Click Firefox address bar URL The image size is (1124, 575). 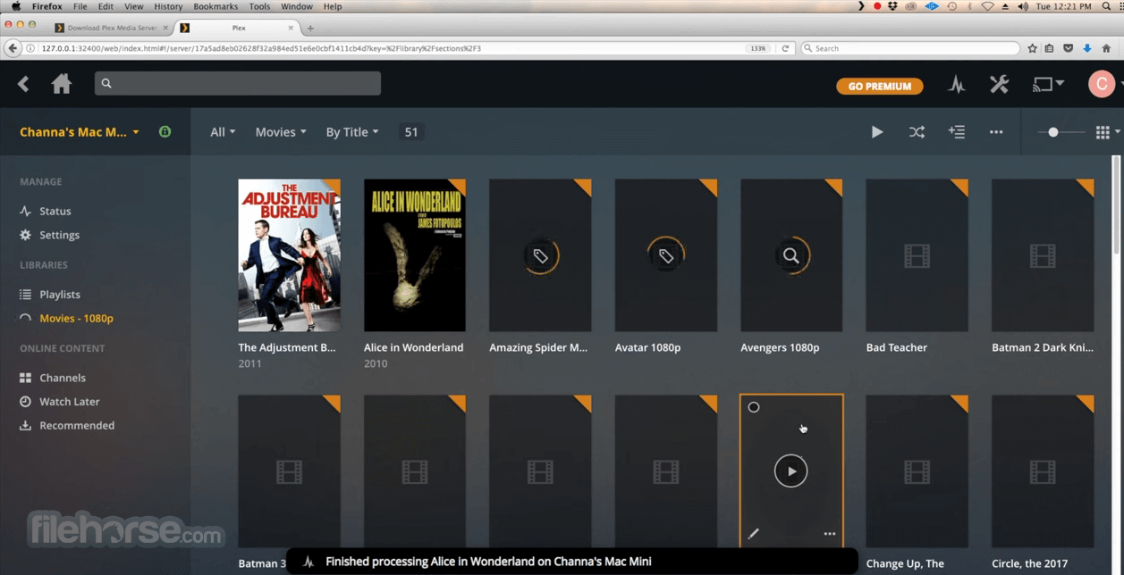pyautogui.click(x=261, y=48)
